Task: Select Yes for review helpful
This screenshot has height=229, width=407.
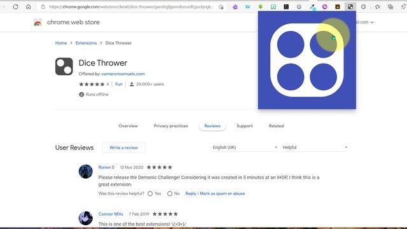Action: [x=150, y=193]
